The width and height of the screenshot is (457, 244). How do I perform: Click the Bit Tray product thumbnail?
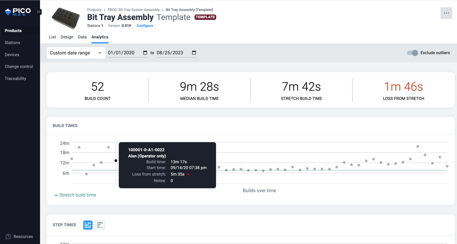(65, 18)
